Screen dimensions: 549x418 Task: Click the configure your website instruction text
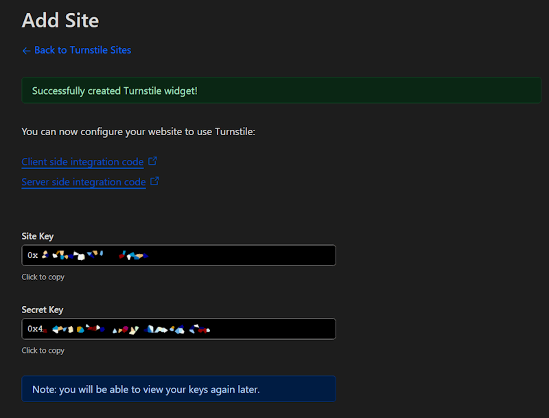[x=139, y=131]
